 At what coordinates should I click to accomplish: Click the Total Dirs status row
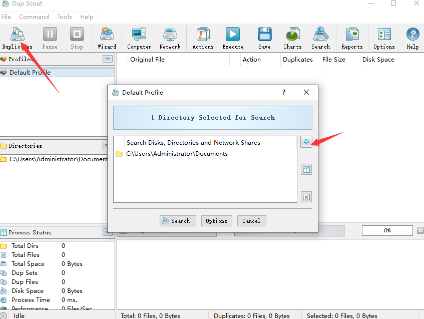click(x=58, y=246)
